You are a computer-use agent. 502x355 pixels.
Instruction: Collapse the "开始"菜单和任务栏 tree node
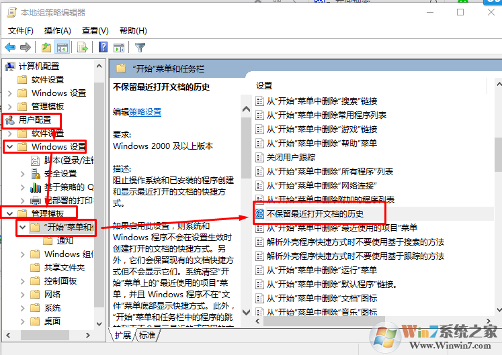tap(22, 227)
